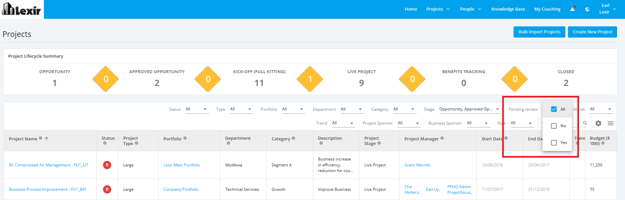
Task: Expand the Status filter dropdown
Action: pos(197,109)
